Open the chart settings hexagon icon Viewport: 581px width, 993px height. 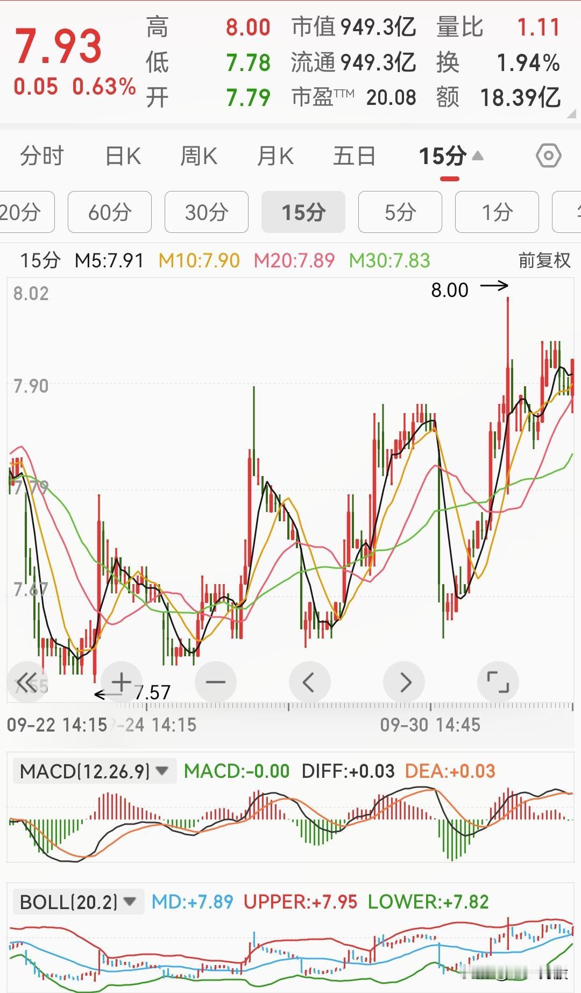[x=549, y=156]
